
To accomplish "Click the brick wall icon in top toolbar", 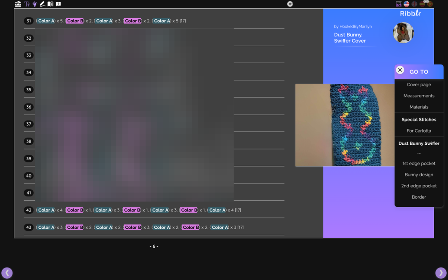I will click(18, 4).
